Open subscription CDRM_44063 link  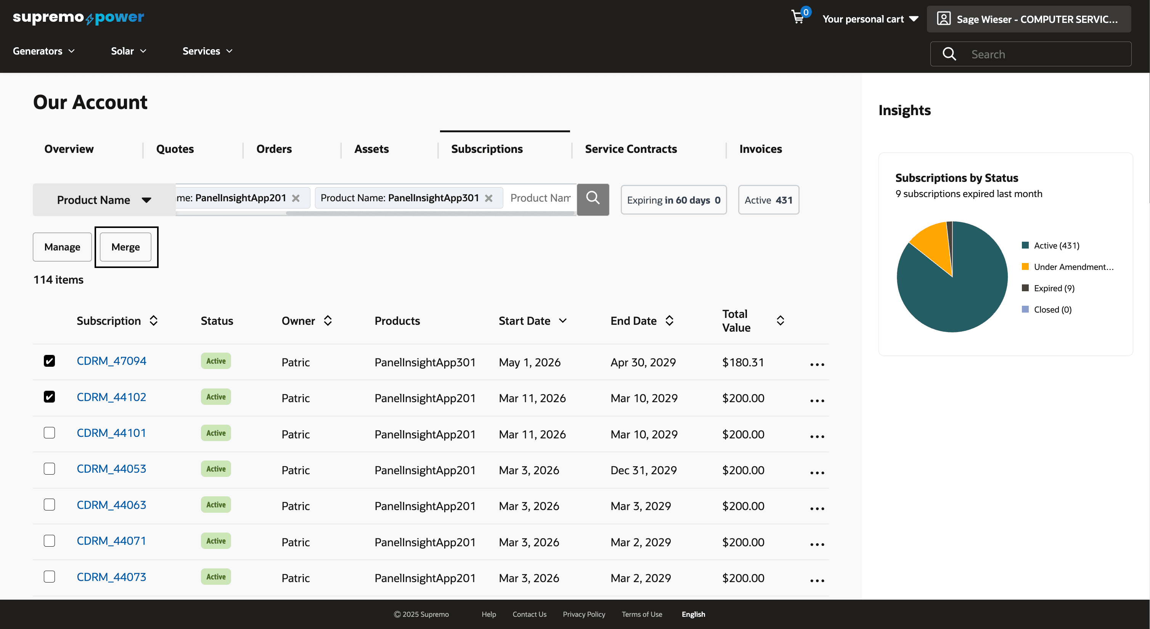point(111,505)
